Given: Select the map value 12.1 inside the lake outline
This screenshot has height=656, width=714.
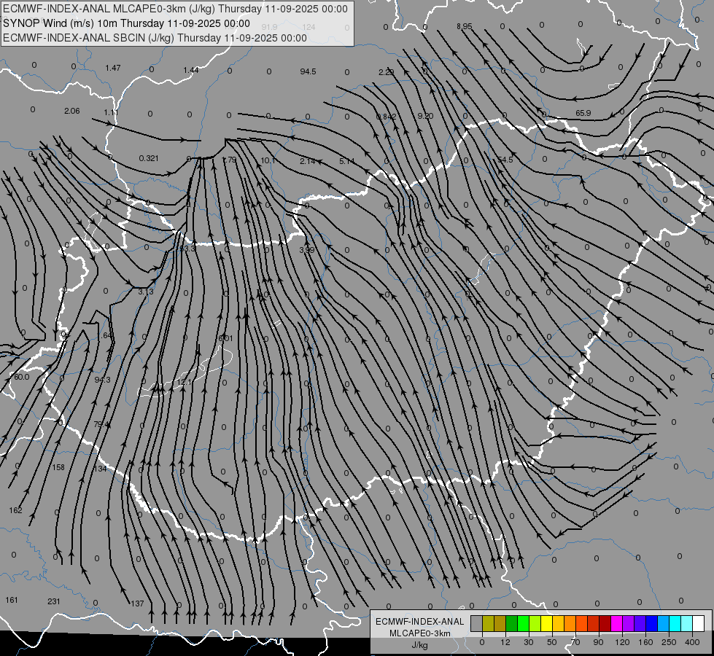Looking at the screenshot, I should click(185, 383).
